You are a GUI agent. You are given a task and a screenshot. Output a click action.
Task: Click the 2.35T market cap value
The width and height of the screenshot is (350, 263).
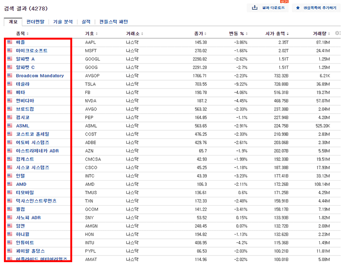pos(283,42)
